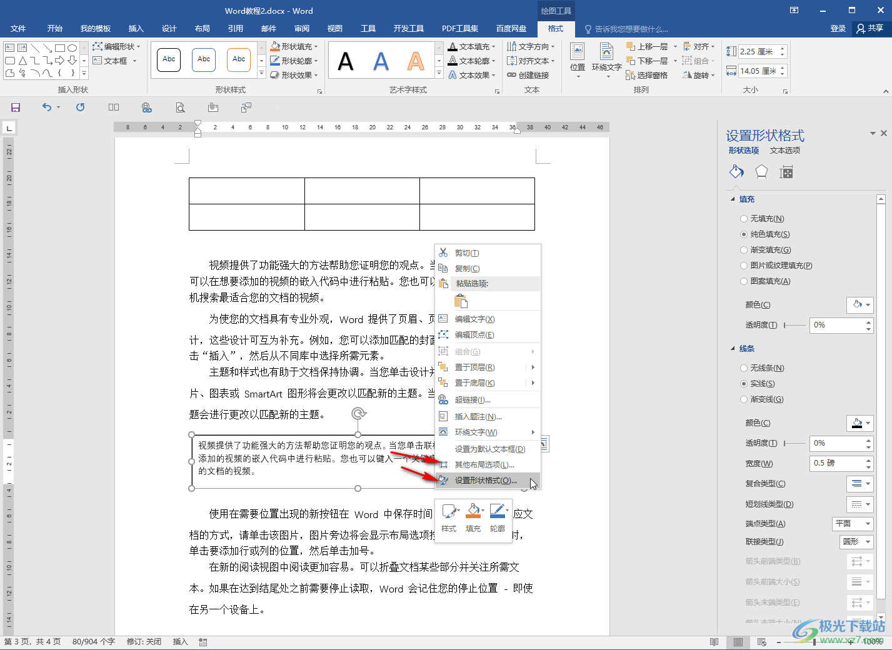Click the Save icon in quick access toolbar

[16, 107]
